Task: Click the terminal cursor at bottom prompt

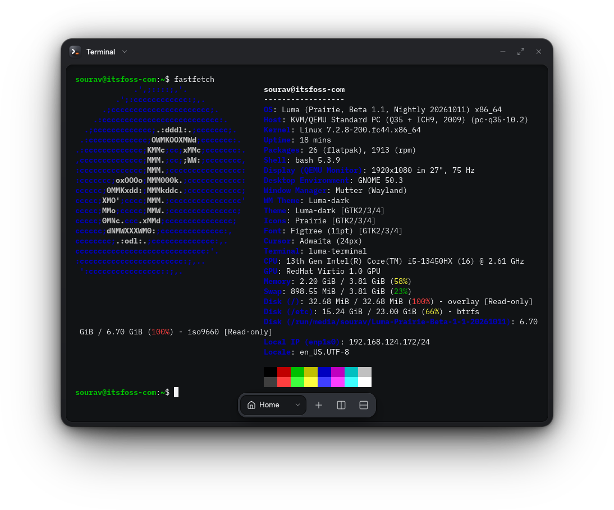Action: tap(176, 392)
